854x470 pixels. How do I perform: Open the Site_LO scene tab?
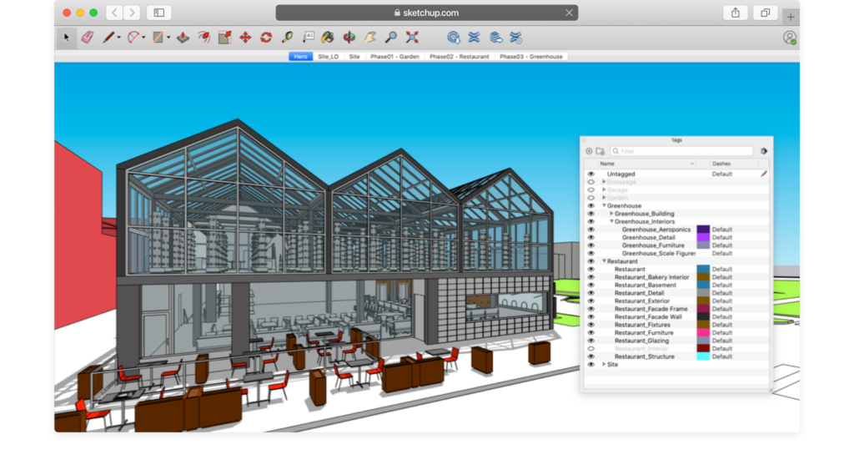click(328, 57)
